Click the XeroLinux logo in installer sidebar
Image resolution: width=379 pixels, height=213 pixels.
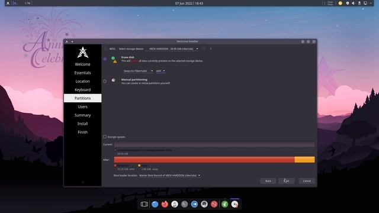coord(83,53)
